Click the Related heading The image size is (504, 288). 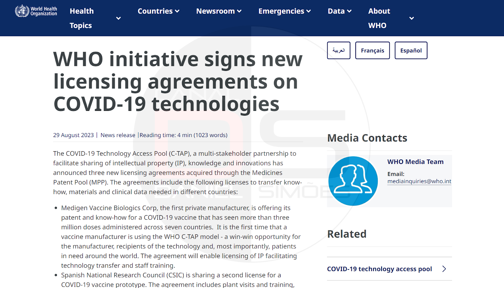point(347,234)
